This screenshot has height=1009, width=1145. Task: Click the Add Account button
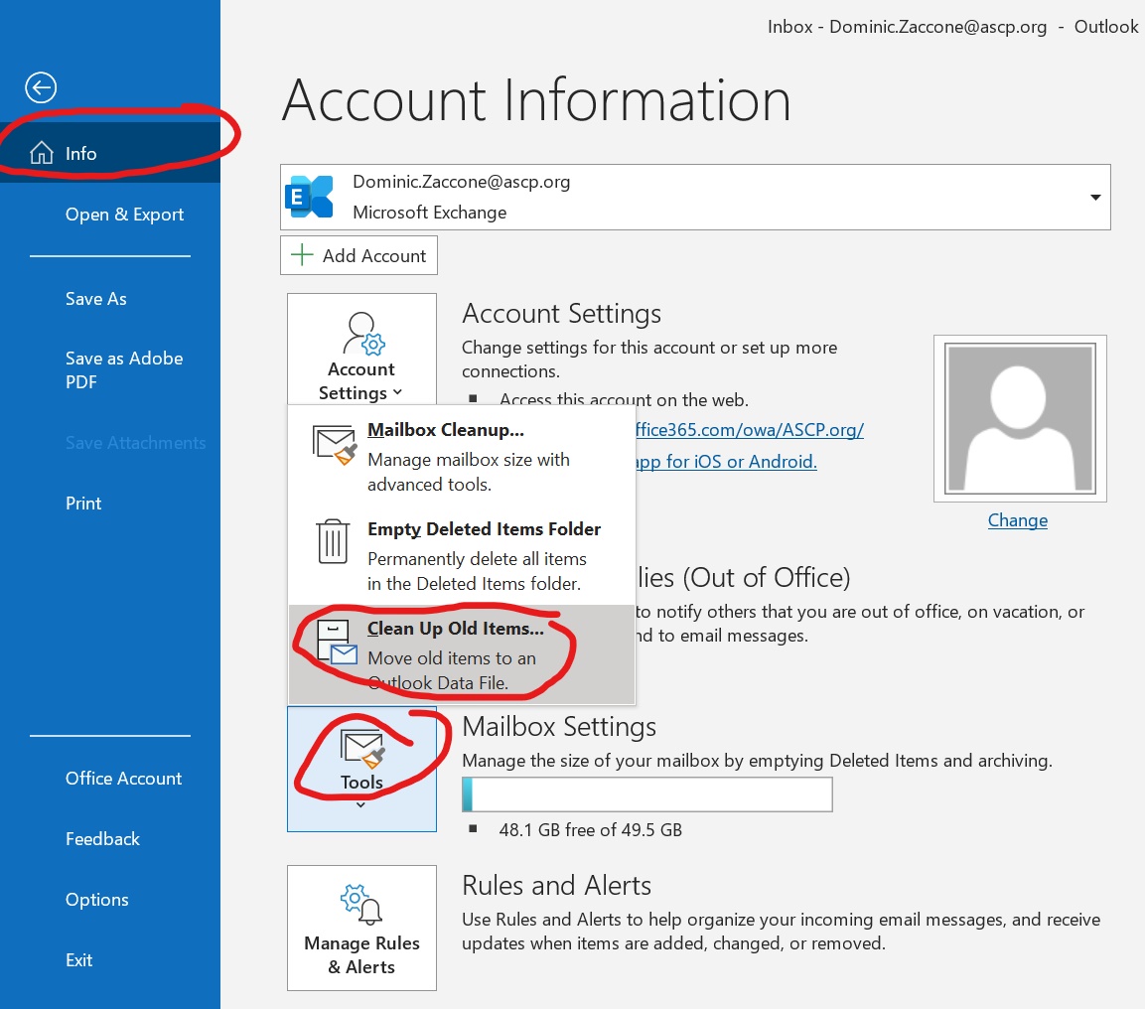358,255
